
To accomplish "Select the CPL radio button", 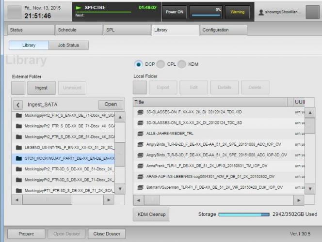I will pyautogui.click(x=161, y=64).
